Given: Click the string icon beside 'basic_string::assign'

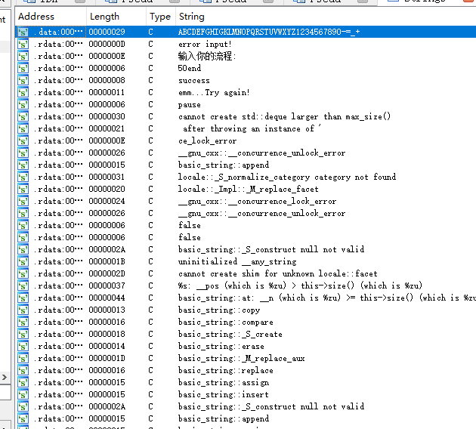Looking at the screenshot, I should point(23,383).
